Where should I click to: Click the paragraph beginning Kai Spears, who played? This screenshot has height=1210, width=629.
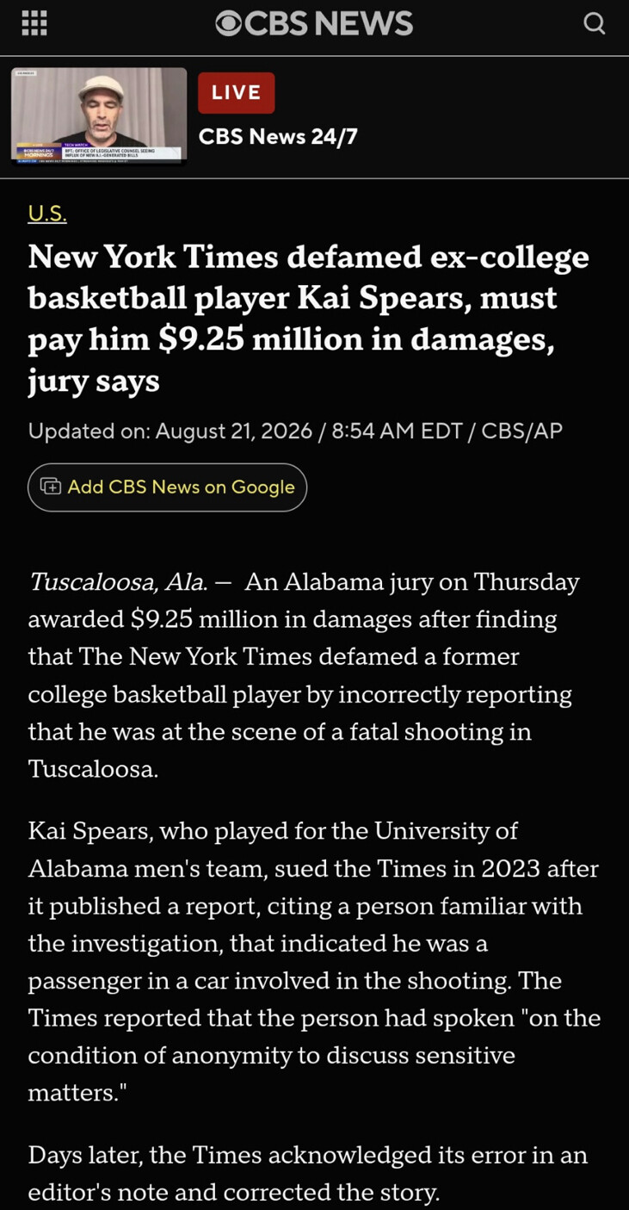[314, 962]
